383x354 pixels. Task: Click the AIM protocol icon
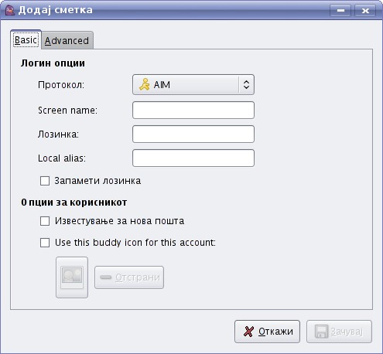pos(145,84)
